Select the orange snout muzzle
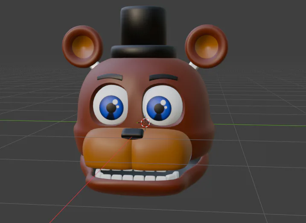306x223 pixels. [137, 149]
